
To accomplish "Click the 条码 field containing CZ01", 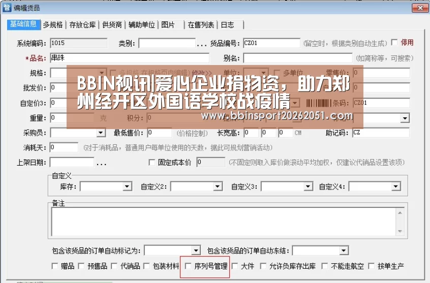I will 381,103.
